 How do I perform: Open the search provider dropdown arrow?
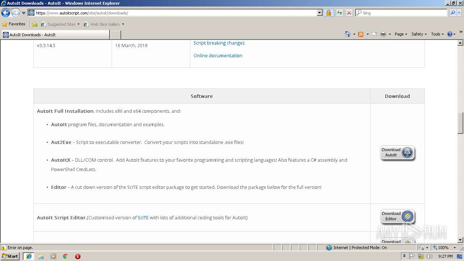pos(459,13)
